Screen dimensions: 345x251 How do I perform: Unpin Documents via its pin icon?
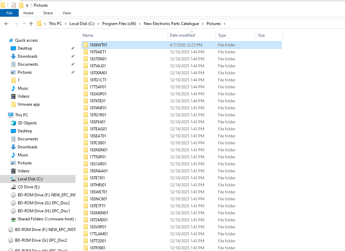(x=73, y=64)
